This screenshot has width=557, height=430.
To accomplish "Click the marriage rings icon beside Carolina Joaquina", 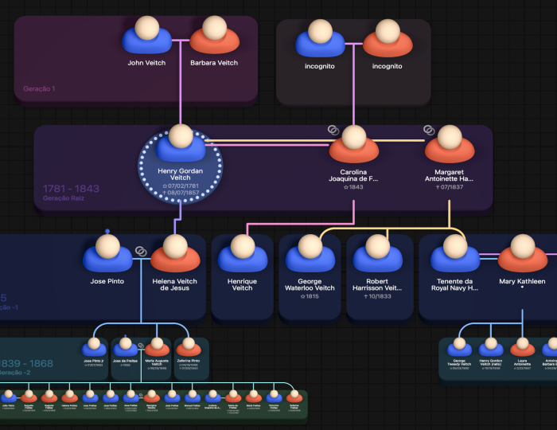I will tap(333, 131).
